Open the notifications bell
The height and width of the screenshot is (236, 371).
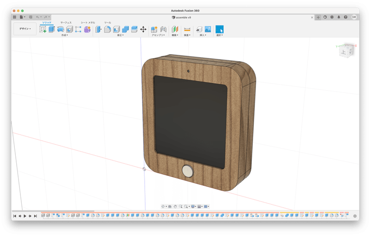(339, 17)
